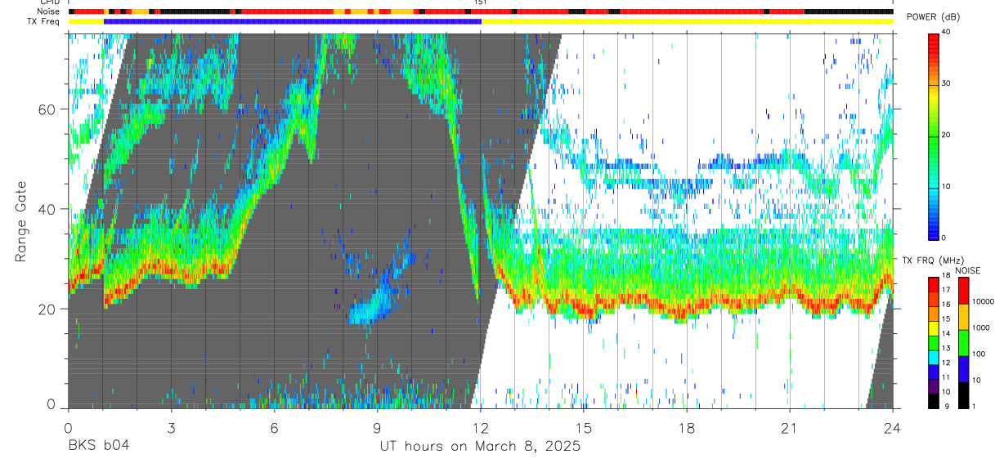
Task: Select the blue swatch in NOISE legend
Action: tap(963, 369)
